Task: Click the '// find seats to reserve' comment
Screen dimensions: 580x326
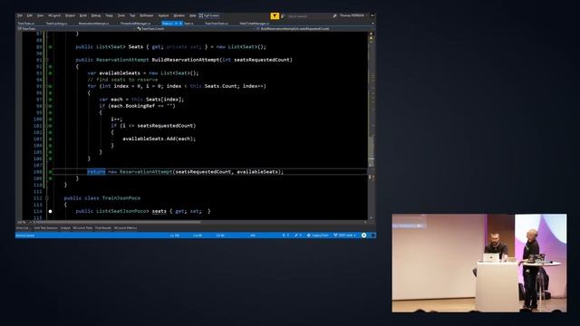Action: click(x=122, y=80)
